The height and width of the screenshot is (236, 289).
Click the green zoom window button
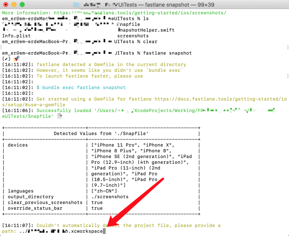[x=22, y=5]
